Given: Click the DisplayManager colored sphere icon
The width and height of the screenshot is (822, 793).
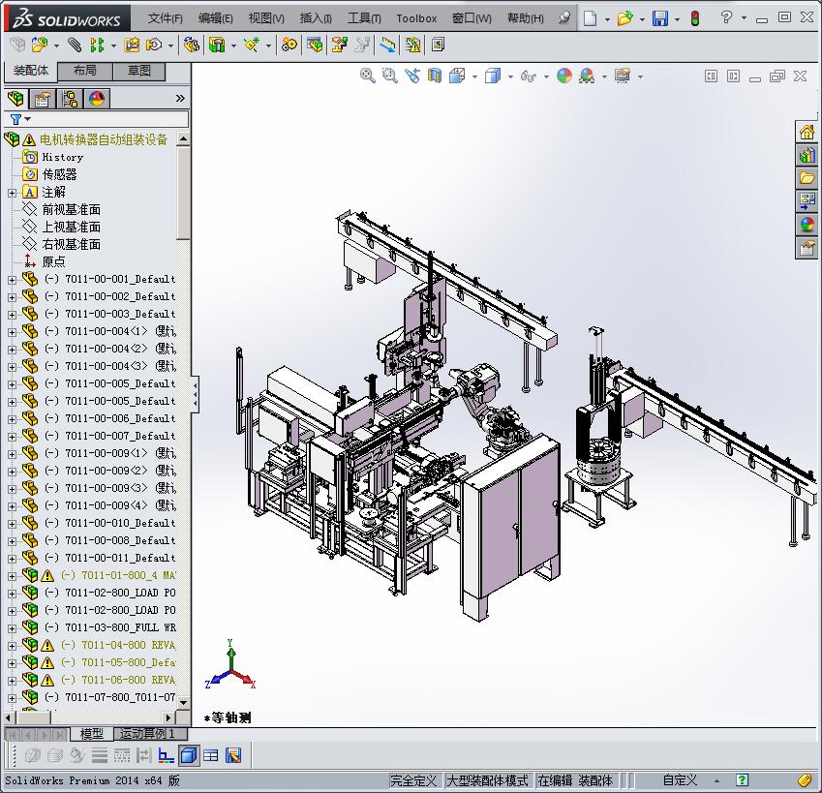Looking at the screenshot, I should (96, 98).
